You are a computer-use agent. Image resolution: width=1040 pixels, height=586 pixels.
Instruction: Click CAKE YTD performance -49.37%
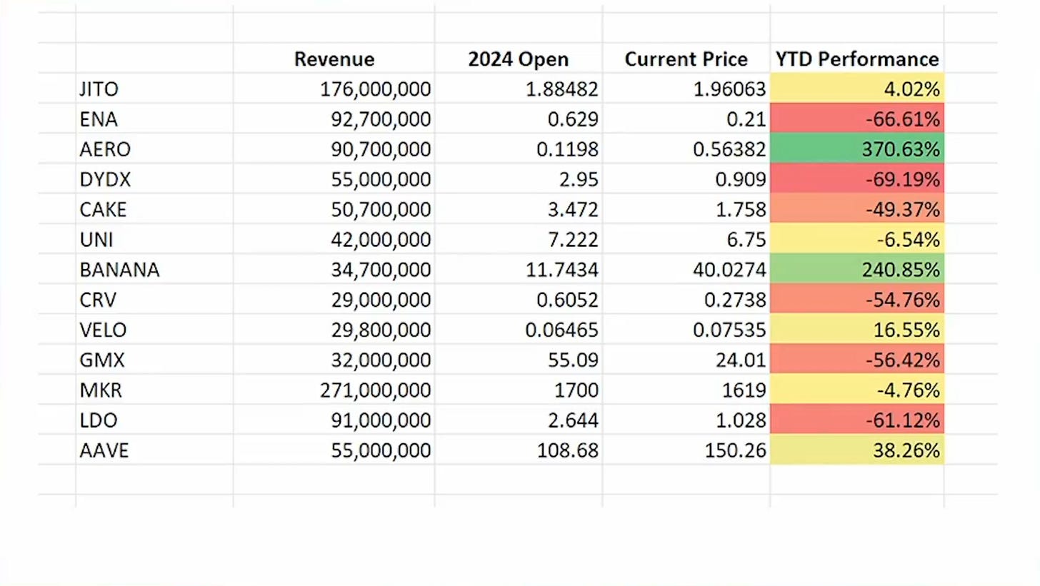[x=857, y=209]
